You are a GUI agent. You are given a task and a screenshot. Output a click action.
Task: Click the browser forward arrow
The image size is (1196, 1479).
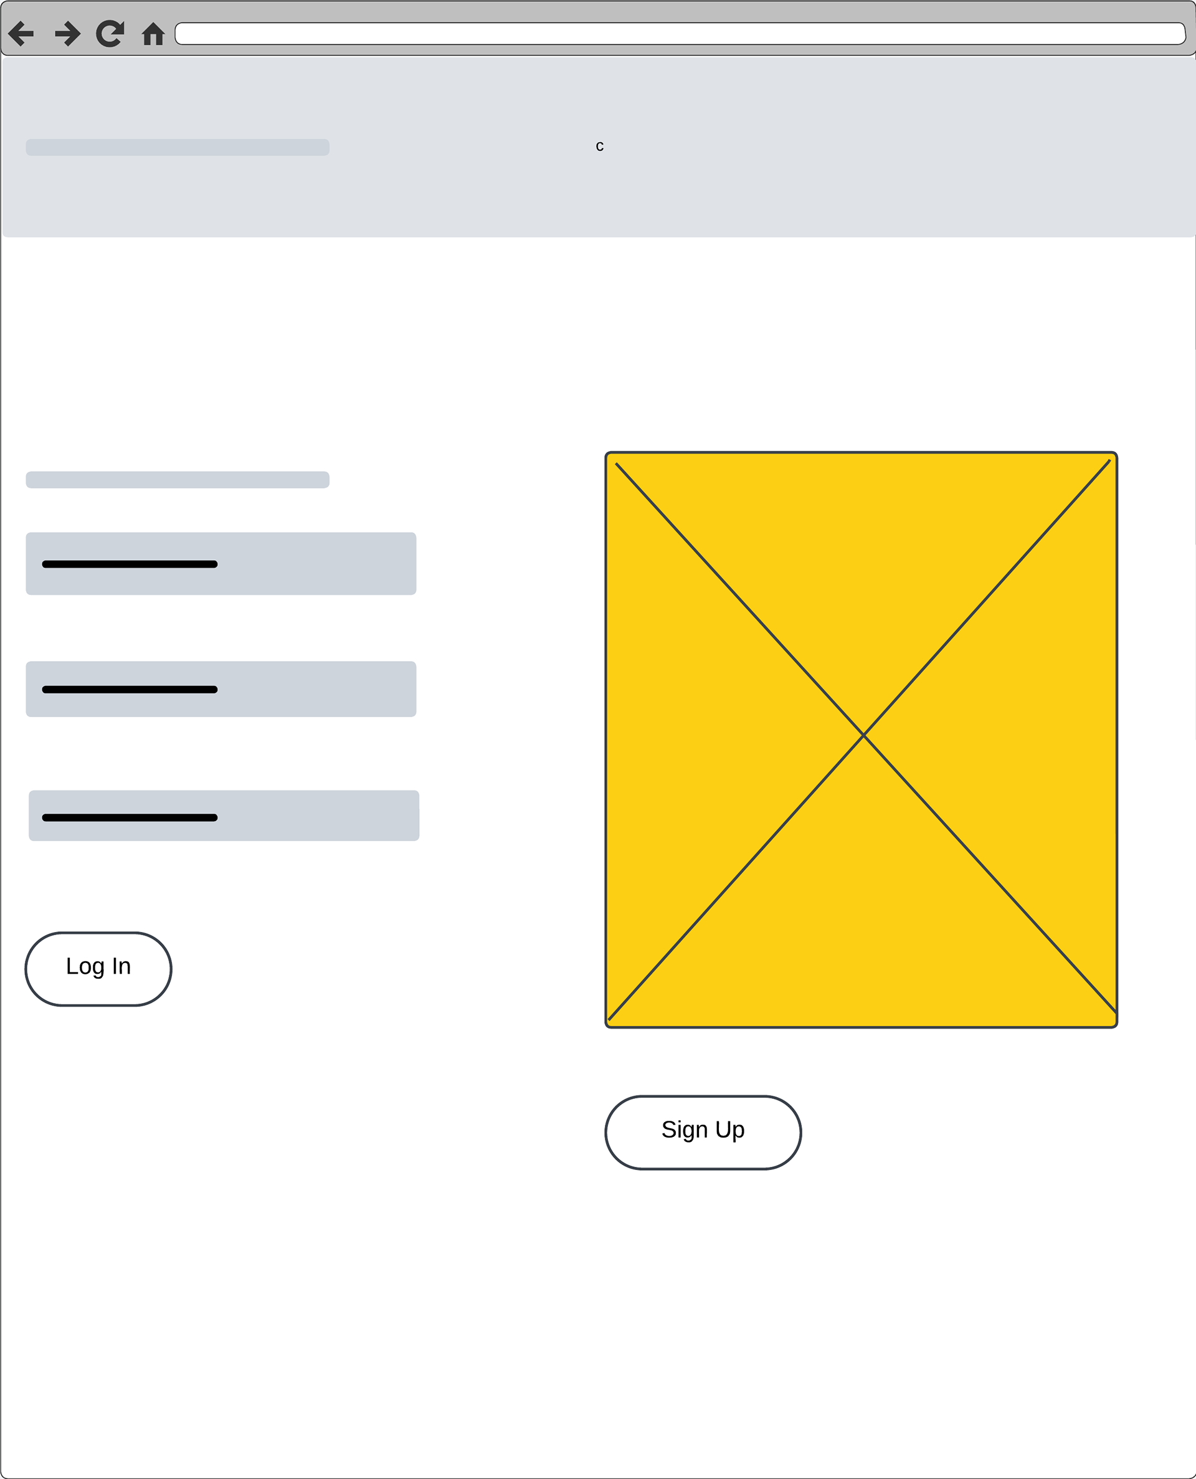67,33
